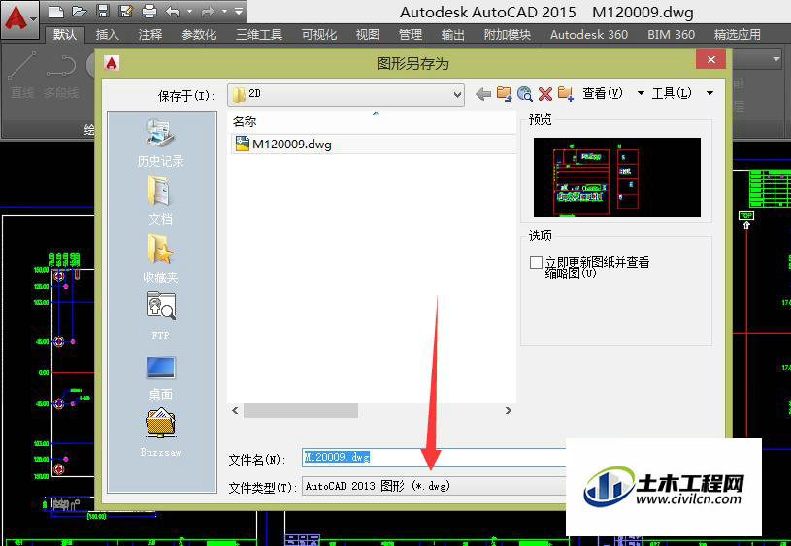Viewport: 791px width, 546px height.
Task: Expand the ribbon panel dropdown behind the dialog
Action: click(x=776, y=59)
